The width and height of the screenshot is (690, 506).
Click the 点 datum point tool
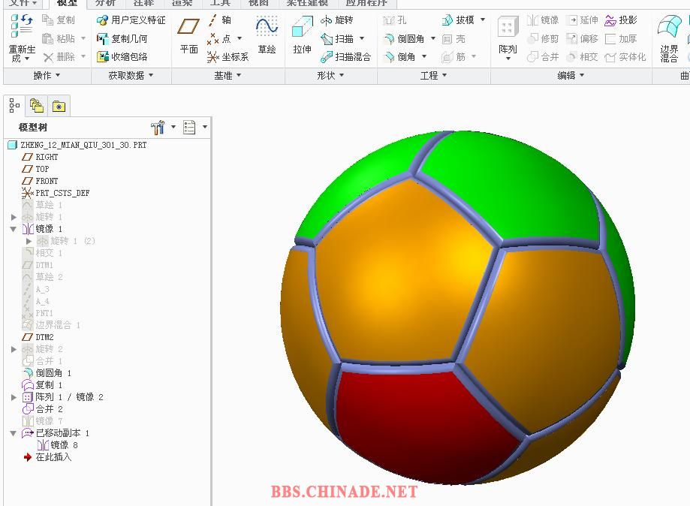[x=218, y=39]
